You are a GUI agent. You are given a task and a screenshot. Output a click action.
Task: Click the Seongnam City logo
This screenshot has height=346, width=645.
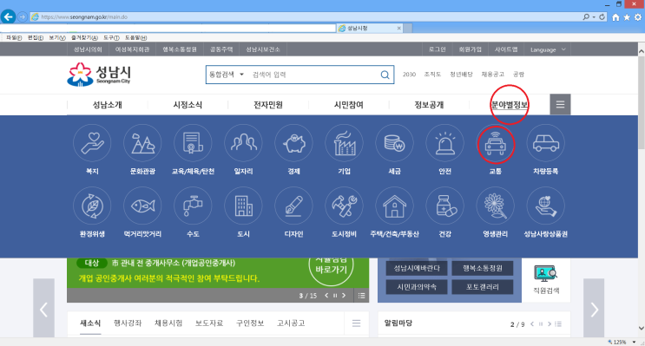click(x=99, y=75)
